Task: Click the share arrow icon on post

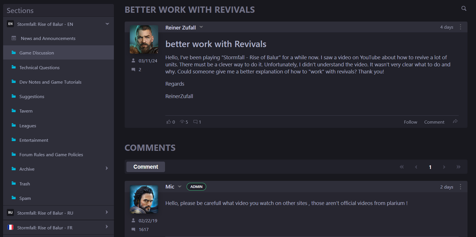Action: 455,121
